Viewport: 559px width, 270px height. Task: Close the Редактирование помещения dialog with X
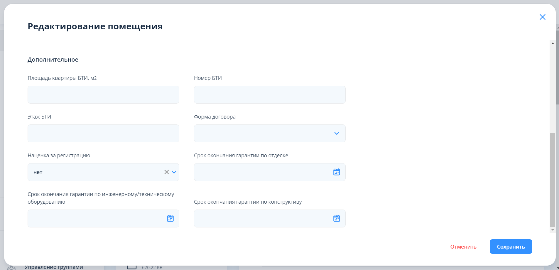(x=542, y=17)
